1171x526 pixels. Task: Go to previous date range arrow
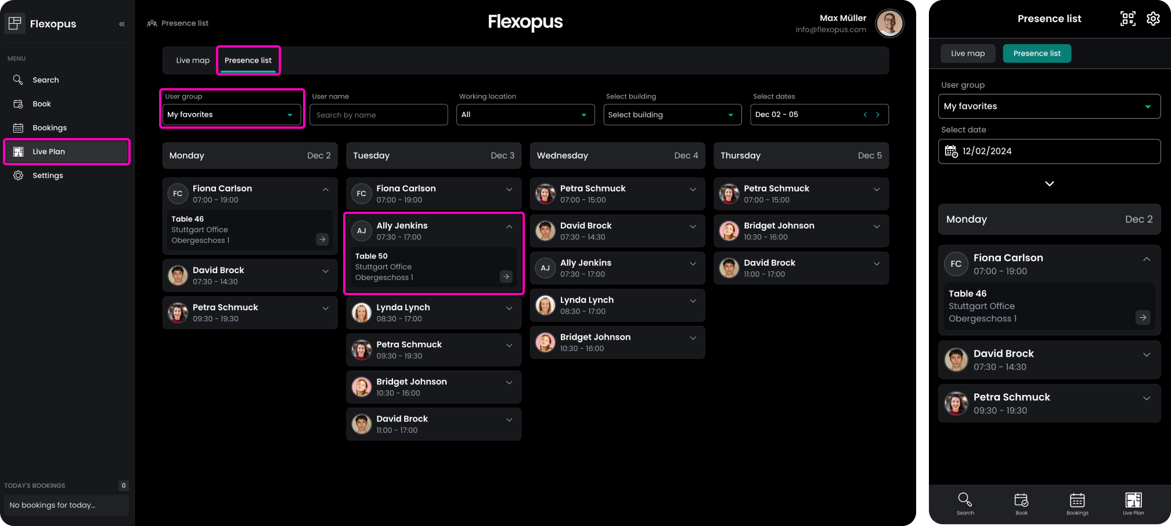(865, 115)
